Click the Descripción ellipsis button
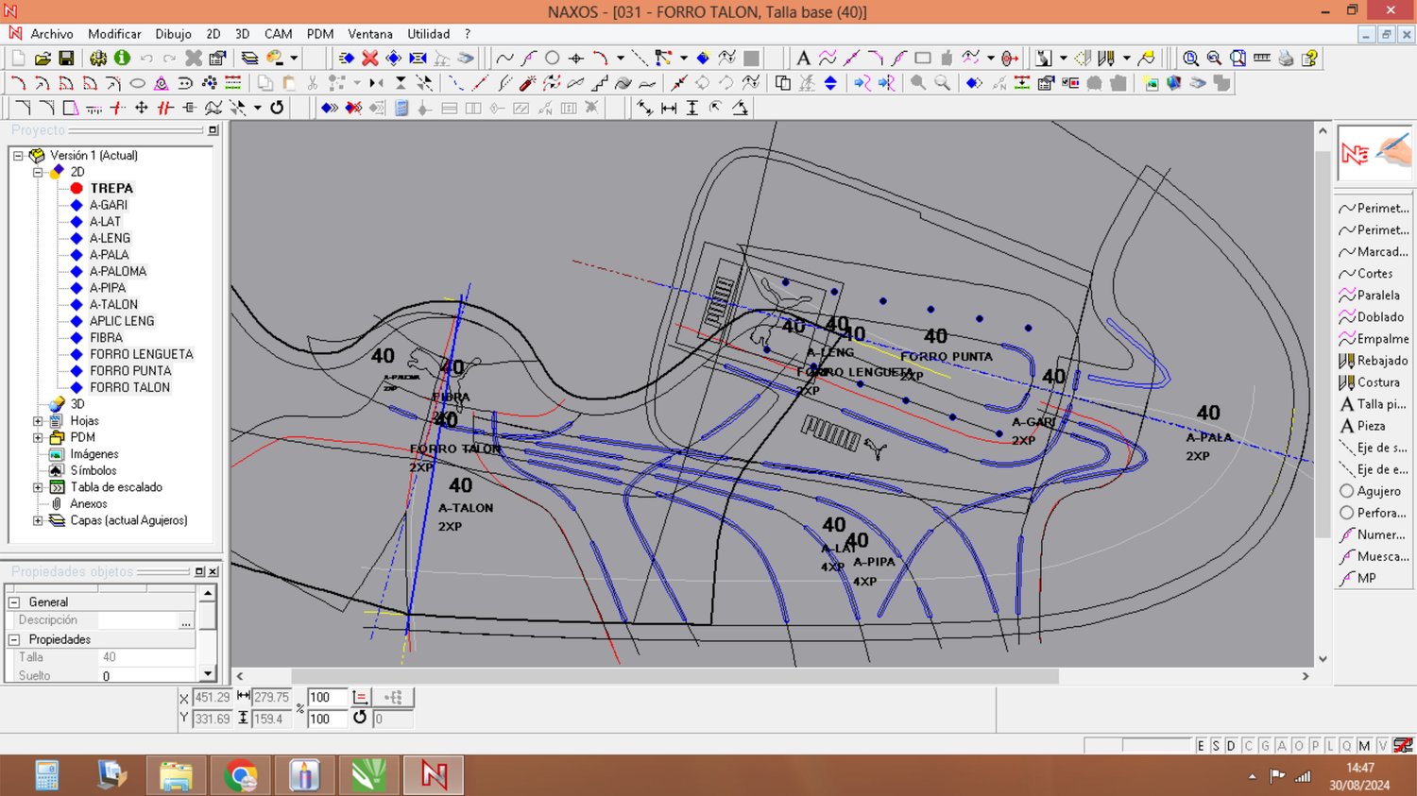 [186, 621]
